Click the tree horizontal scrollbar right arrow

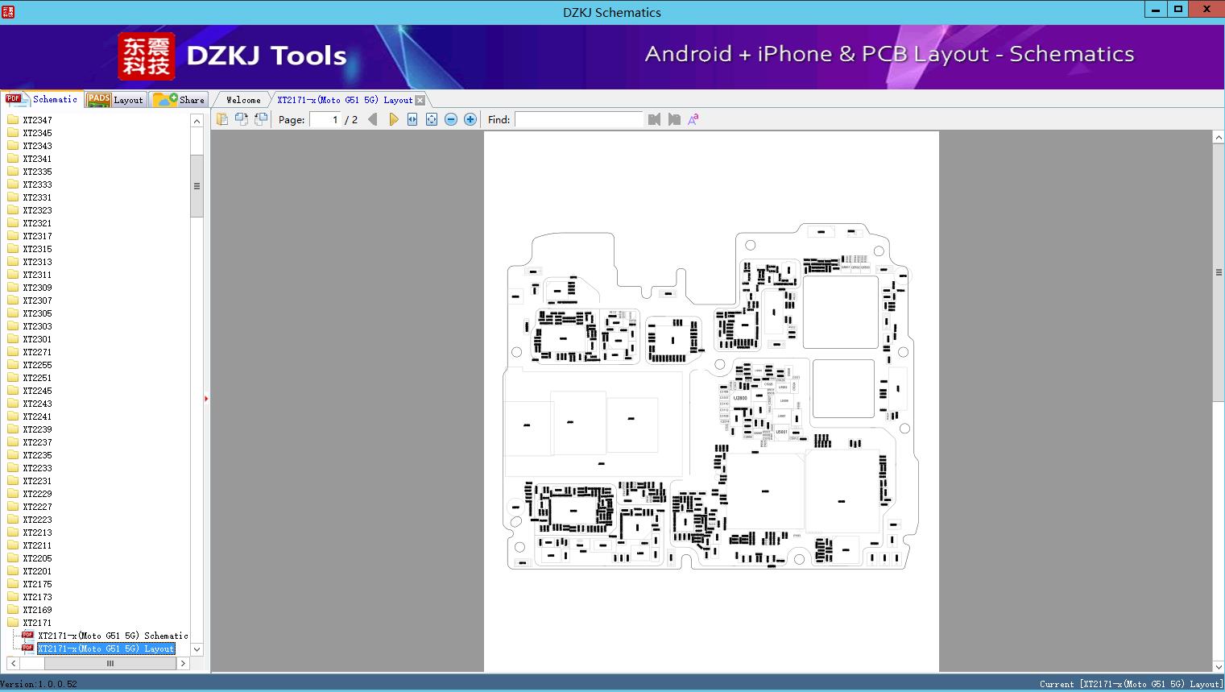point(183,664)
